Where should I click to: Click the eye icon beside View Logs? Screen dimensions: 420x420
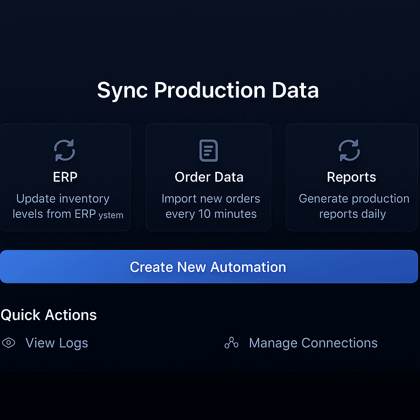pos(9,343)
